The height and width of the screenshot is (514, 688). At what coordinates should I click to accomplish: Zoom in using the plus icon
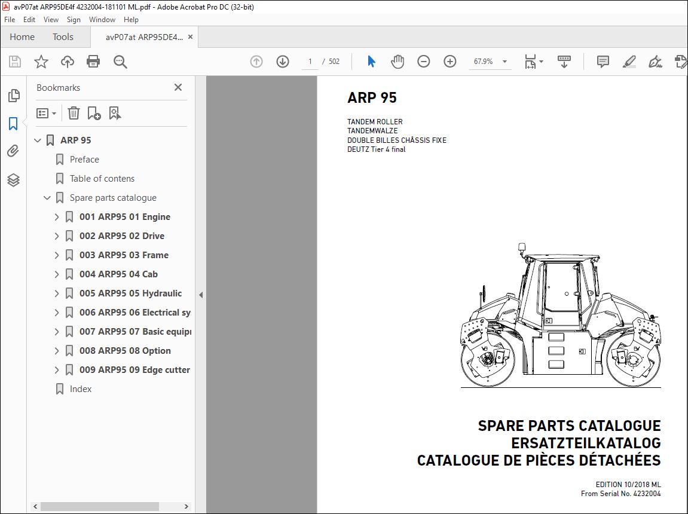450,62
